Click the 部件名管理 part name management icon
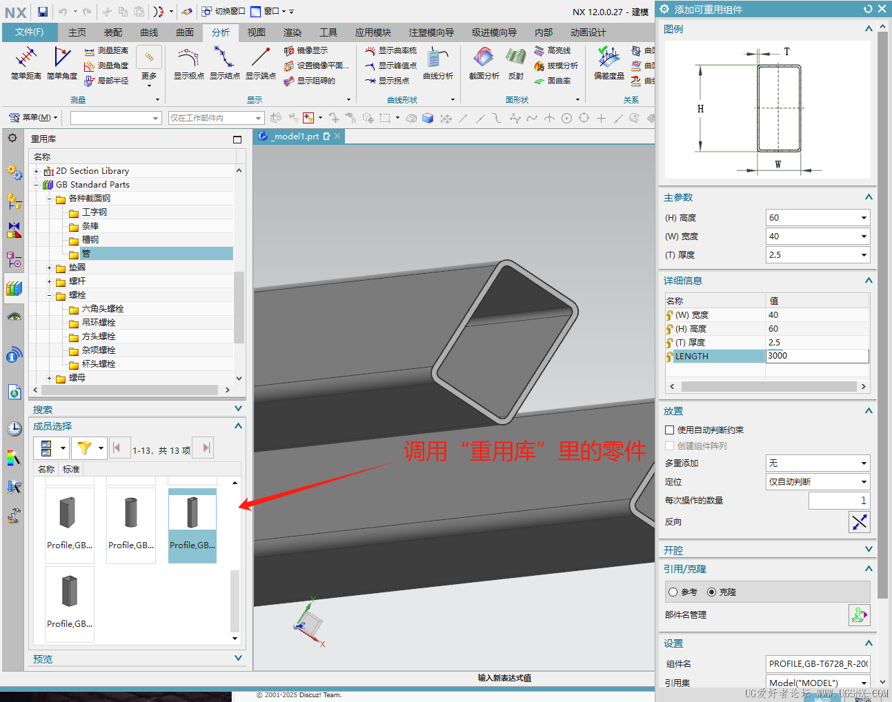 click(x=859, y=614)
